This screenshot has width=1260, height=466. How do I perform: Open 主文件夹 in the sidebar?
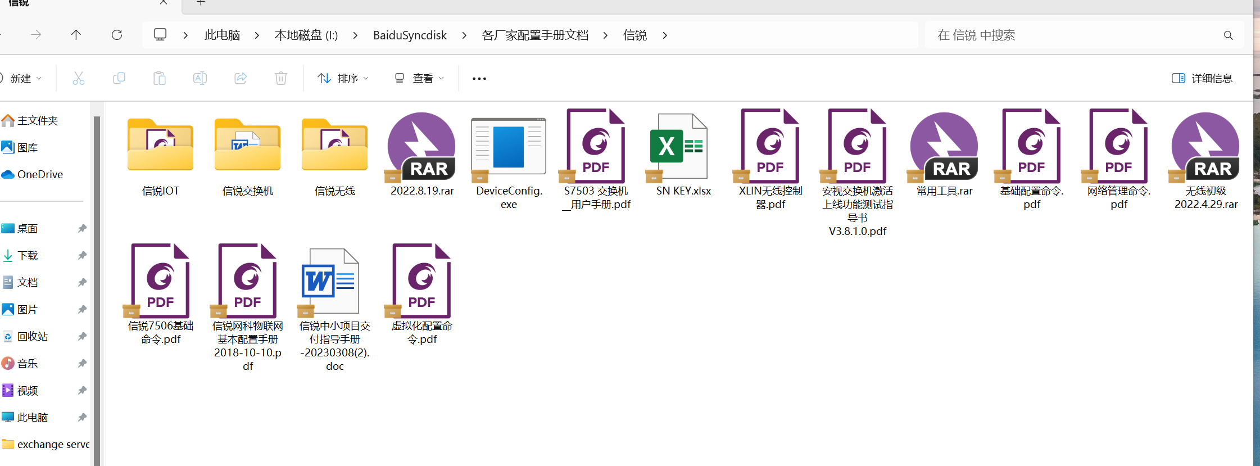[31, 120]
